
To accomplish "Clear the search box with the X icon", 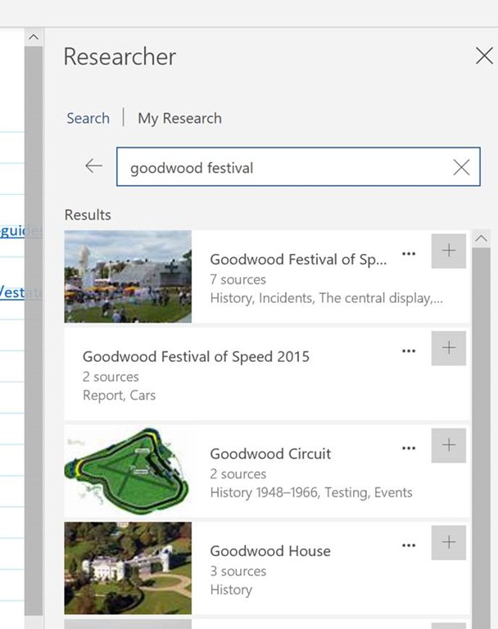I will 461,167.
